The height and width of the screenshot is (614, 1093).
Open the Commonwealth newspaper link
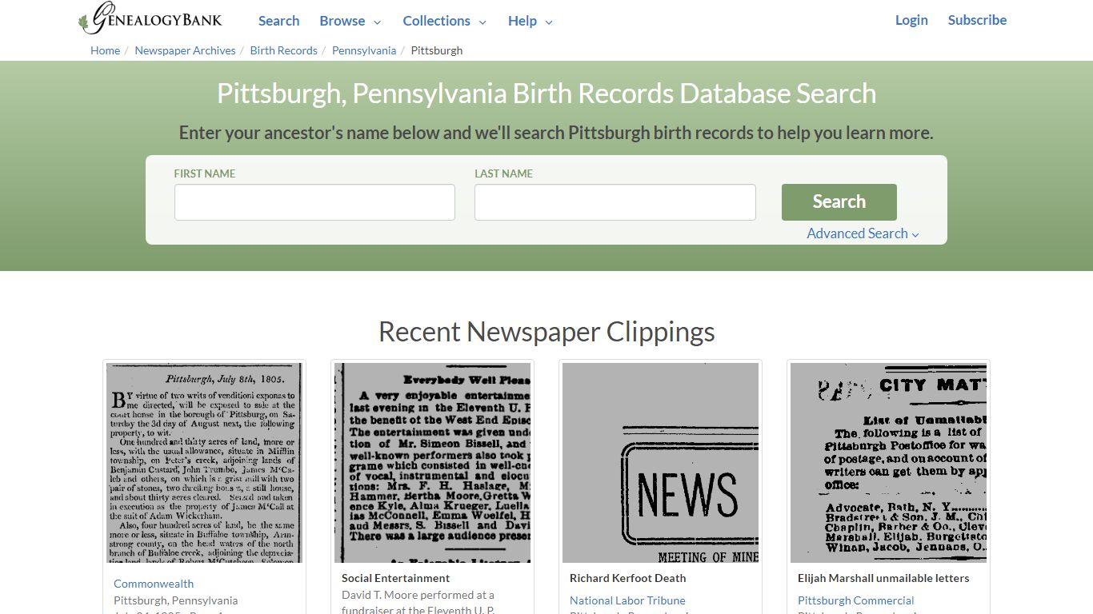click(154, 584)
